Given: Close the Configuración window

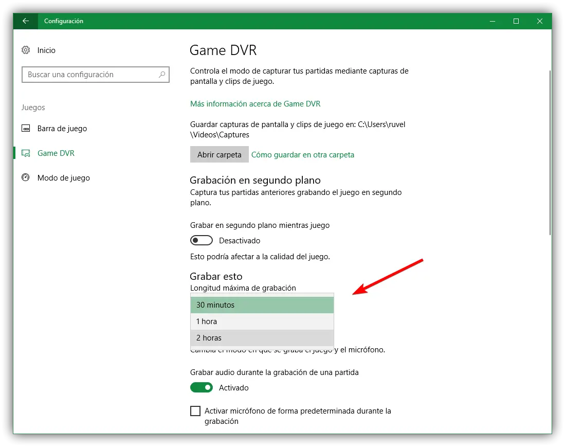Looking at the screenshot, I should [x=540, y=21].
